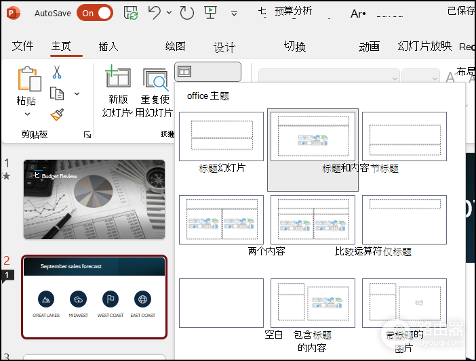
Task: Click the Paste clipboard icon
Action: coord(29,79)
